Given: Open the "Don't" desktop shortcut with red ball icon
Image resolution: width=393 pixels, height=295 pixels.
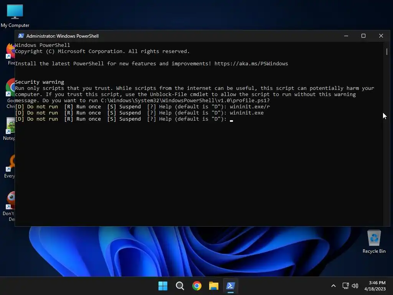Looking at the screenshot, I should 10,206.
